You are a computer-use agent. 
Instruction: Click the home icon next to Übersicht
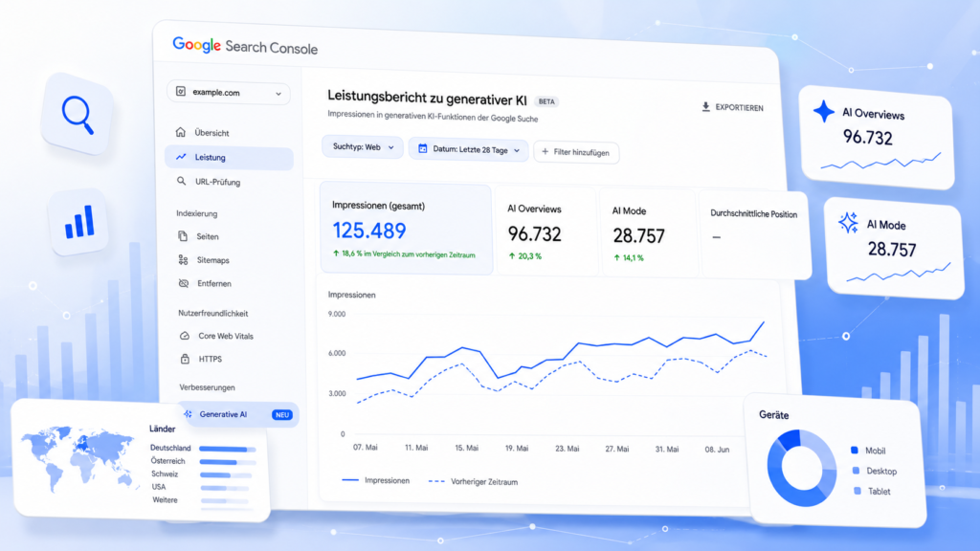click(x=181, y=132)
